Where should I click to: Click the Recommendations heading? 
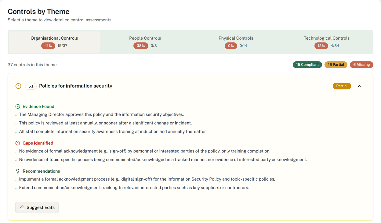click(x=41, y=171)
